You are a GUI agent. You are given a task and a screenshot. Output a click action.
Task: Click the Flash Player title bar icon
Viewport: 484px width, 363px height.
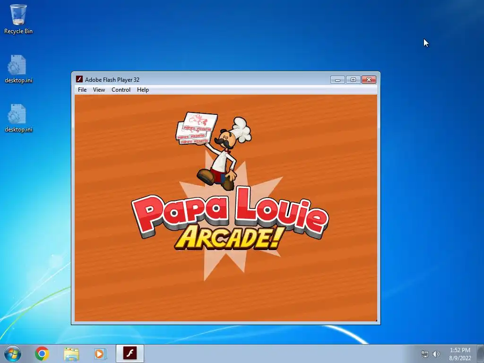click(79, 79)
